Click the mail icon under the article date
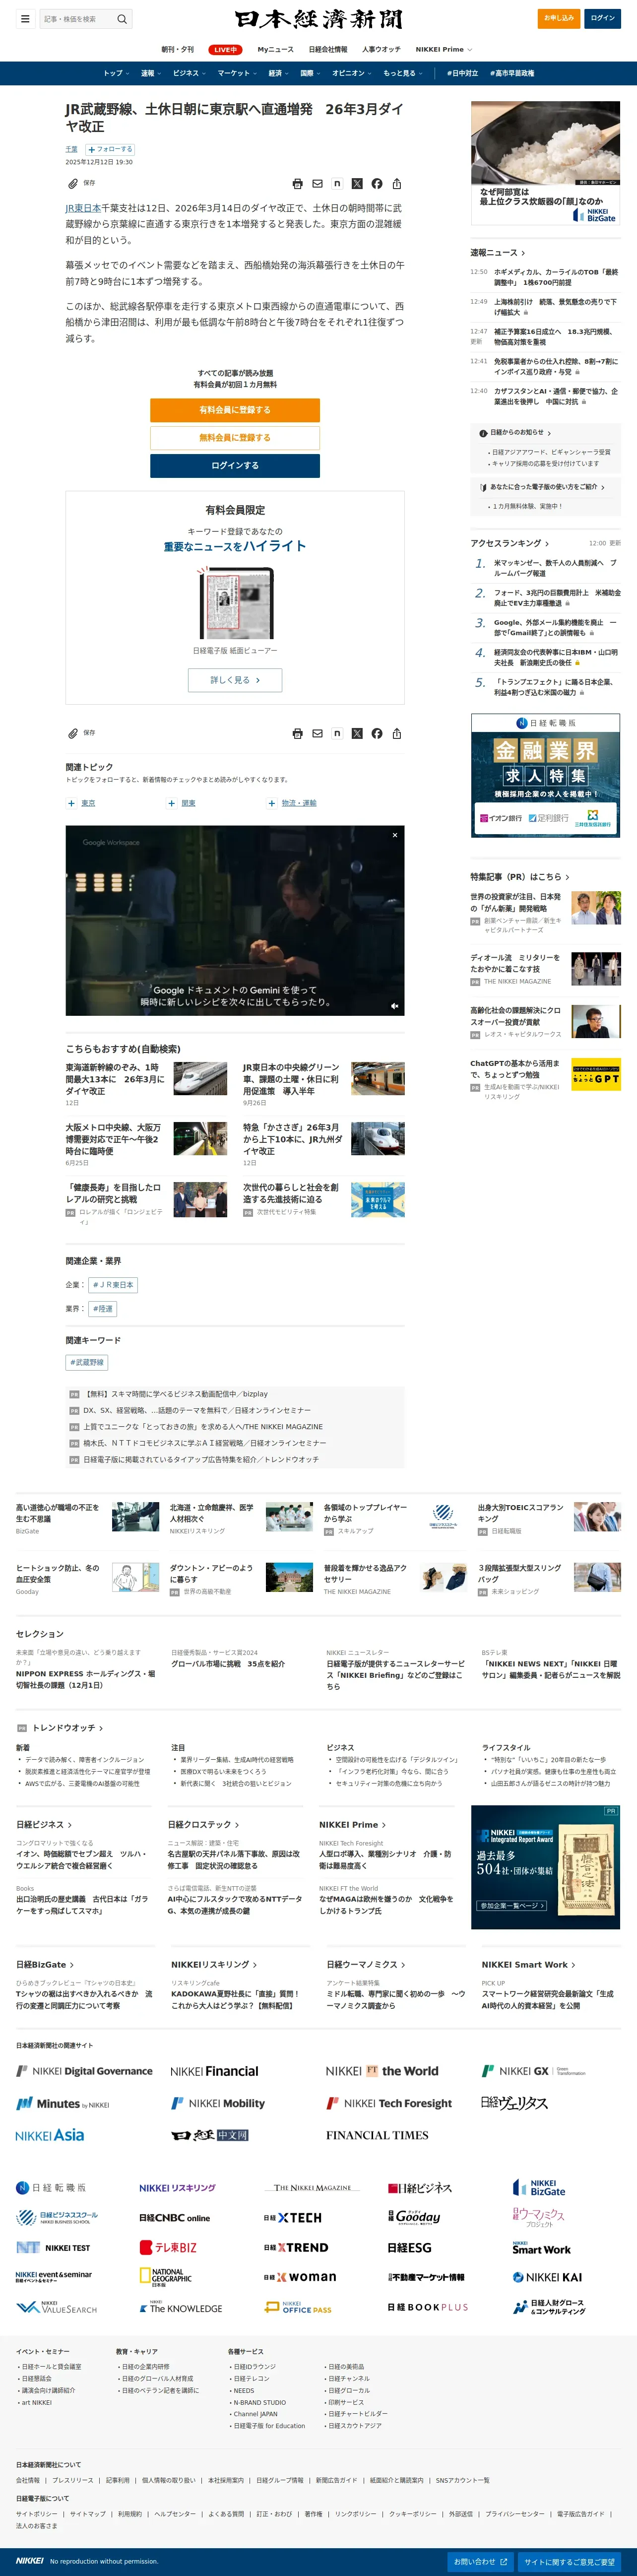Screen dimensions: 637x2576 317,184
